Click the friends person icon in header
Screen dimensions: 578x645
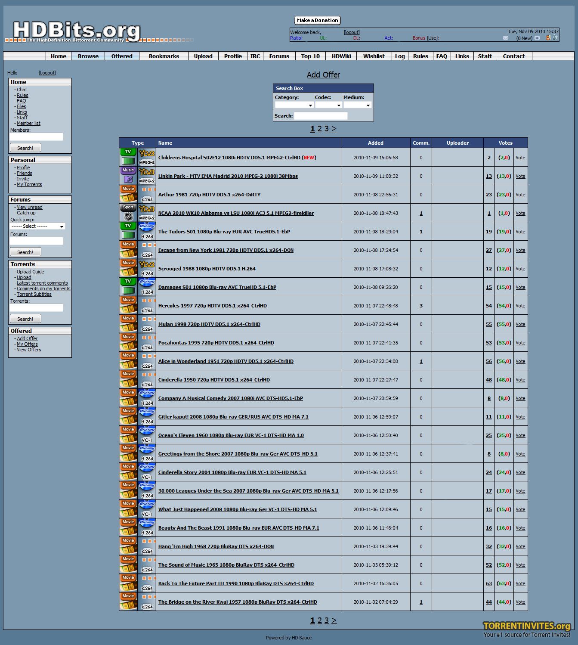coord(548,38)
